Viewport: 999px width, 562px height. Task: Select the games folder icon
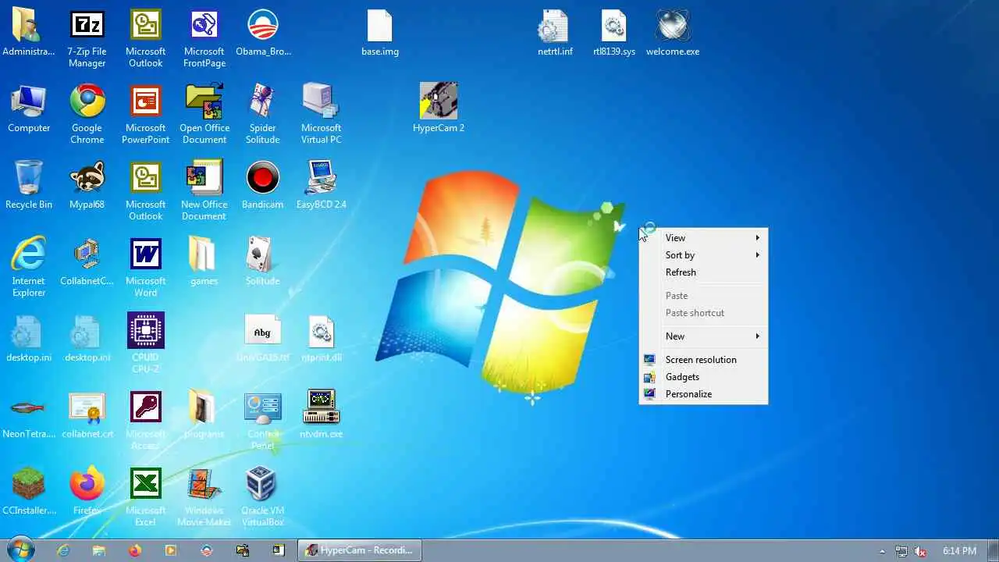point(204,261)
